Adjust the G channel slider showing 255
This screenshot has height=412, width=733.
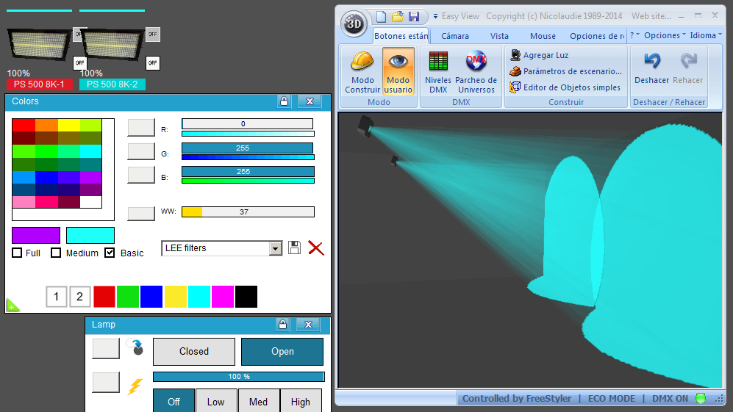247,148
